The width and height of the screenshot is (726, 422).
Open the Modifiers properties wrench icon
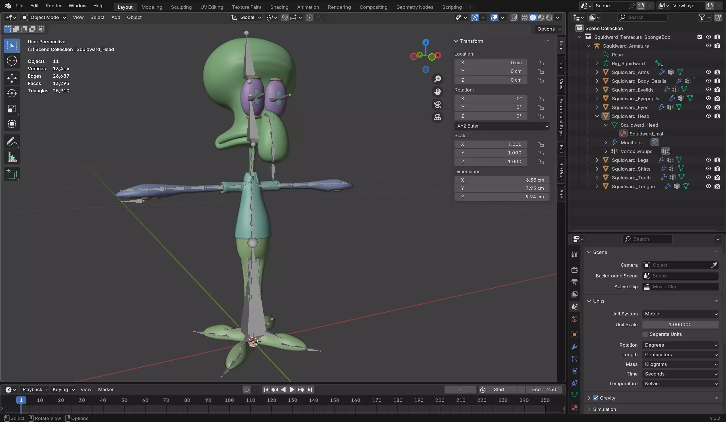575,347
